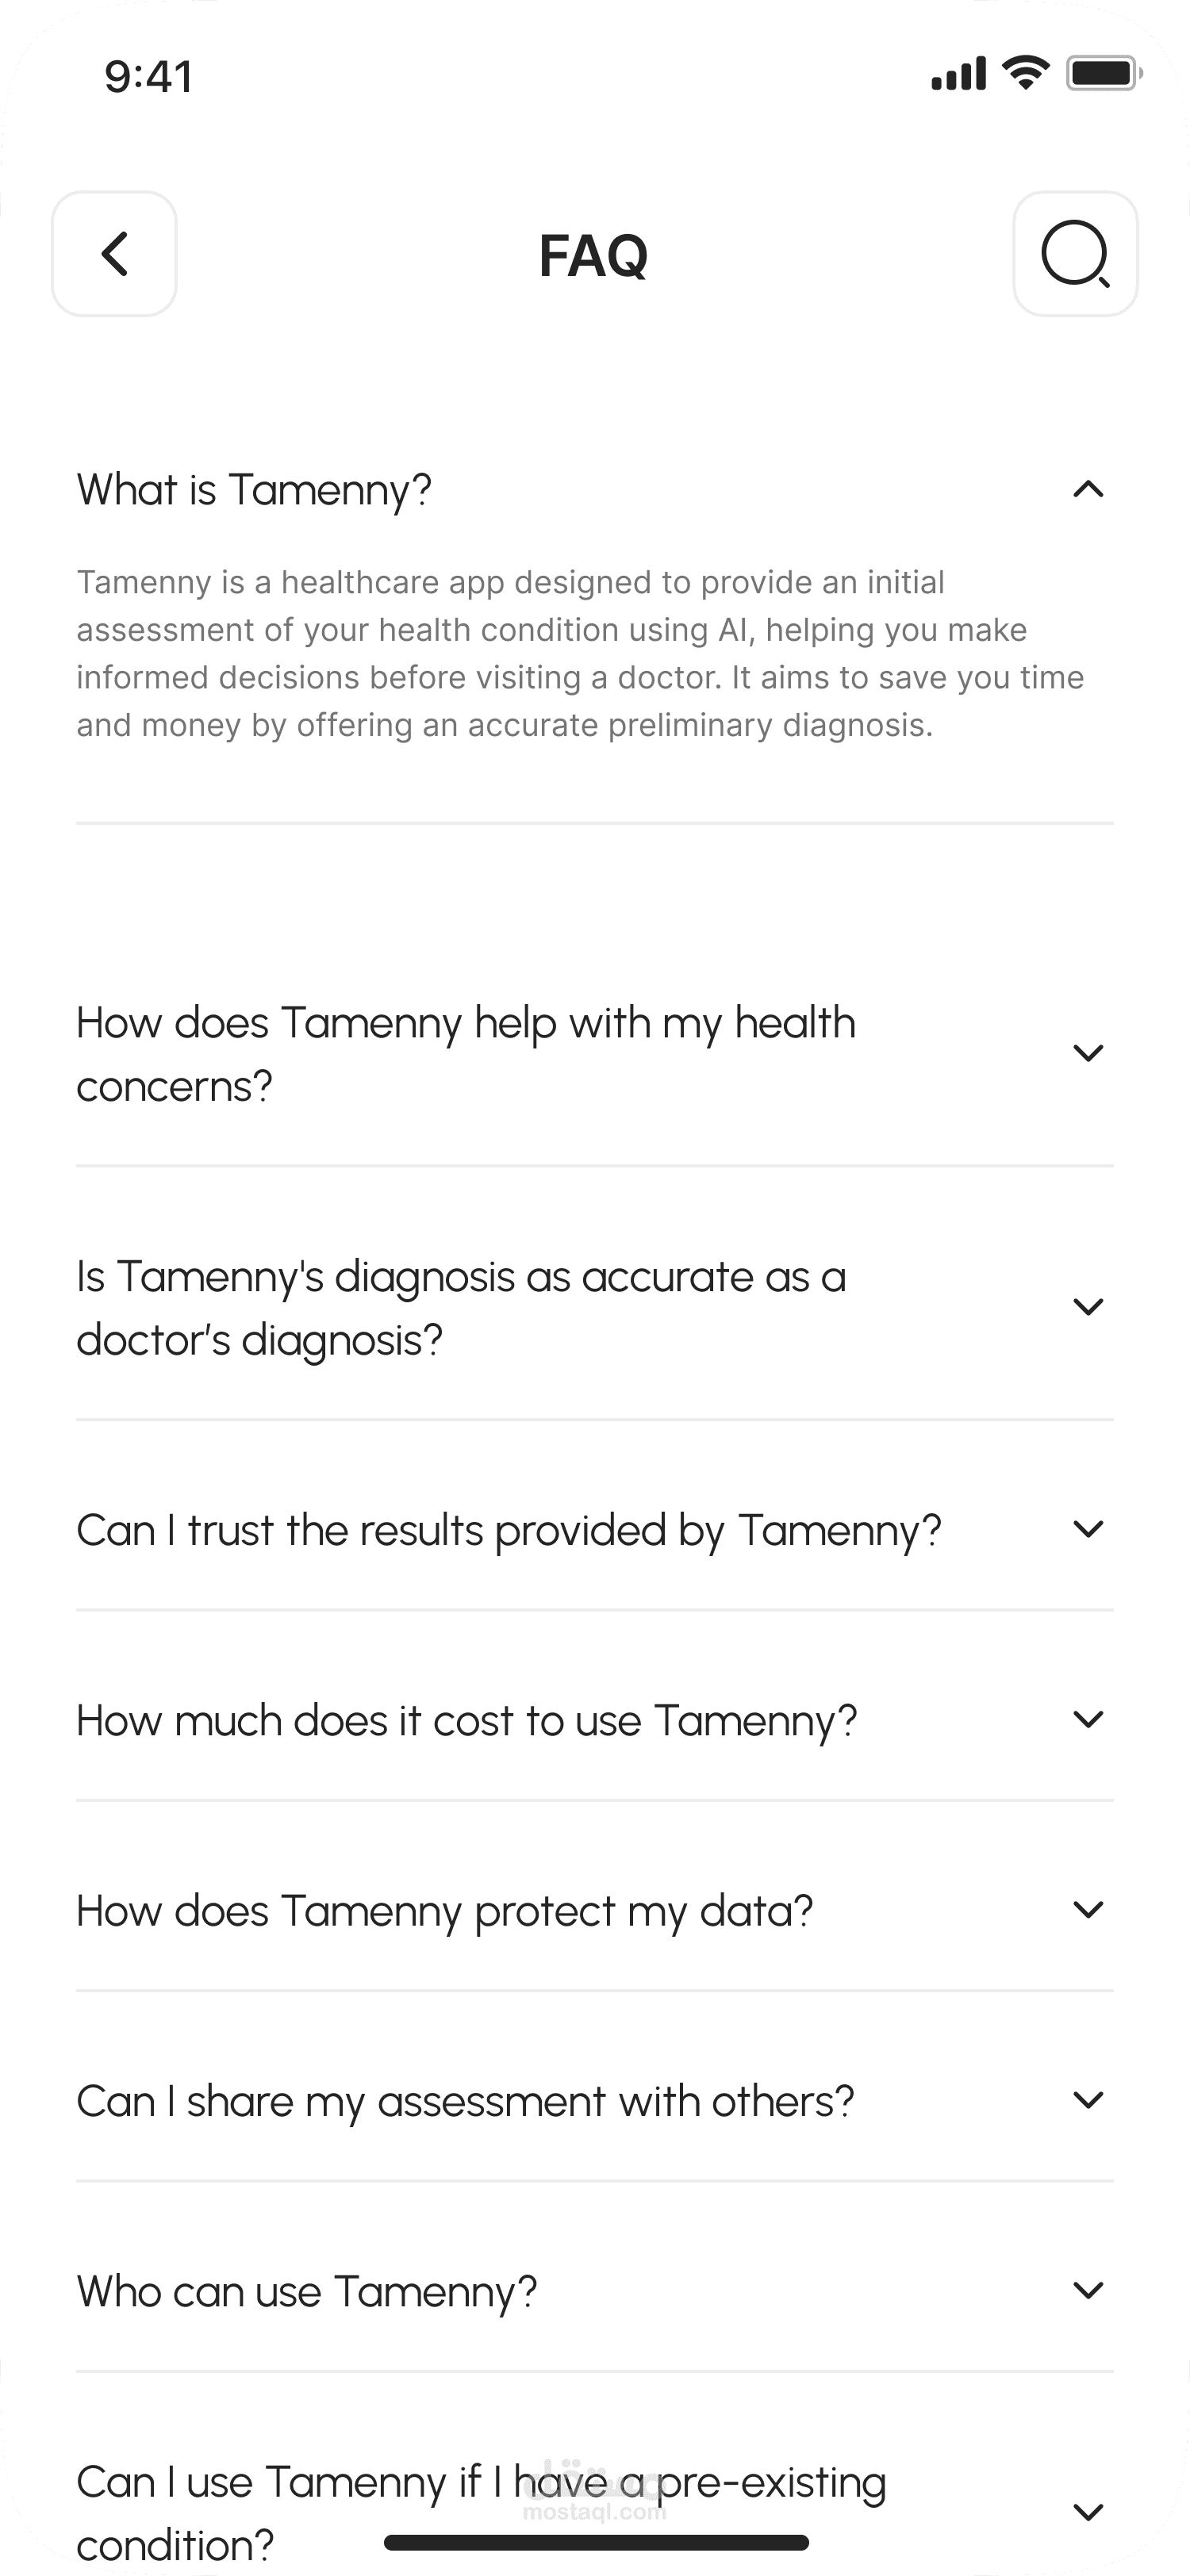Select "What is Tamenny?" question title
The height and width of the screenshot is (2576, 1190).
255,490
